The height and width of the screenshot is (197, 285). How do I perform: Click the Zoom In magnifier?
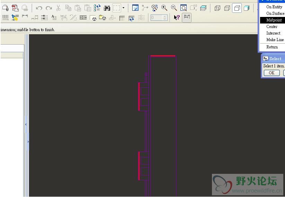(x=164, y=8)
